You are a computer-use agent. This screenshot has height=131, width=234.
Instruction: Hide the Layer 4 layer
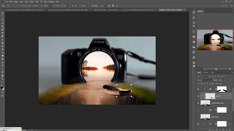[x=198, y=96]
